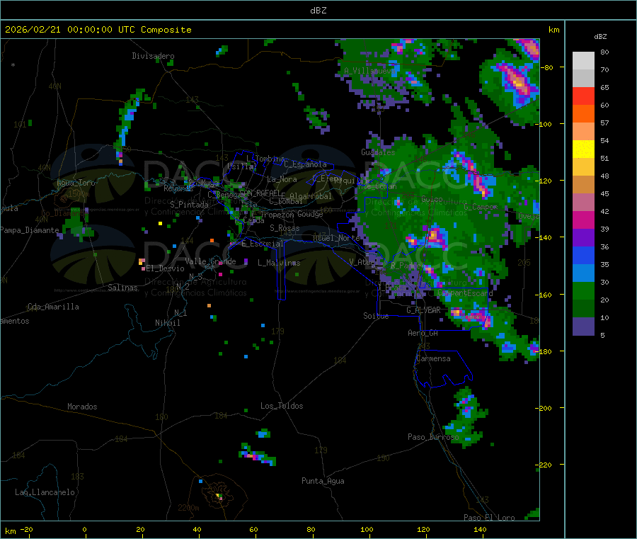Click the Los_Toldos map label
The height and width of the screenshot is (539, 637).
click(282, 406)
